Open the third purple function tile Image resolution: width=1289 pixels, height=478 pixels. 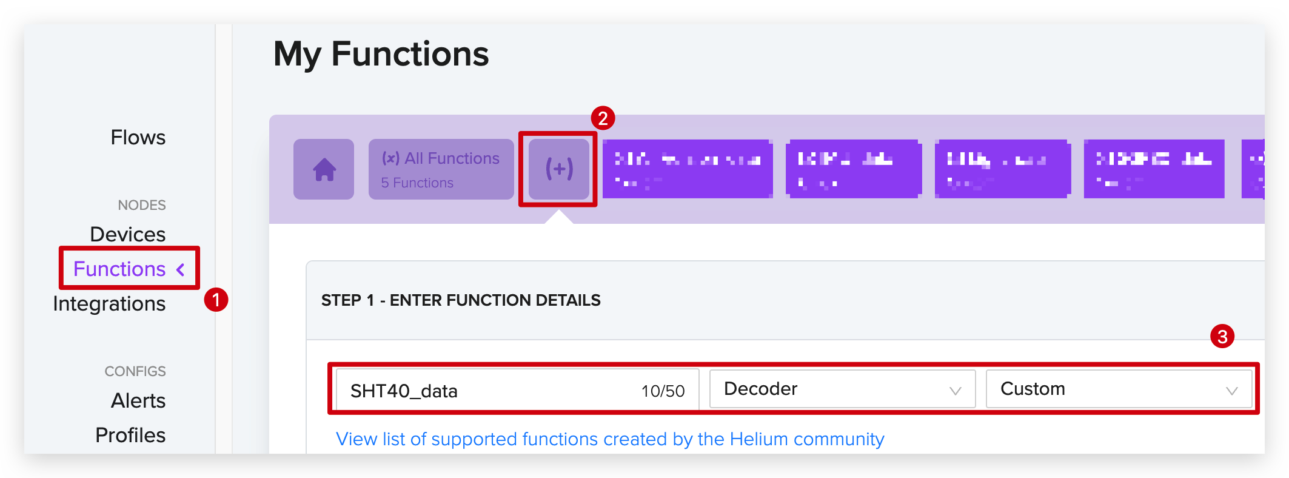pos(1002,169)
